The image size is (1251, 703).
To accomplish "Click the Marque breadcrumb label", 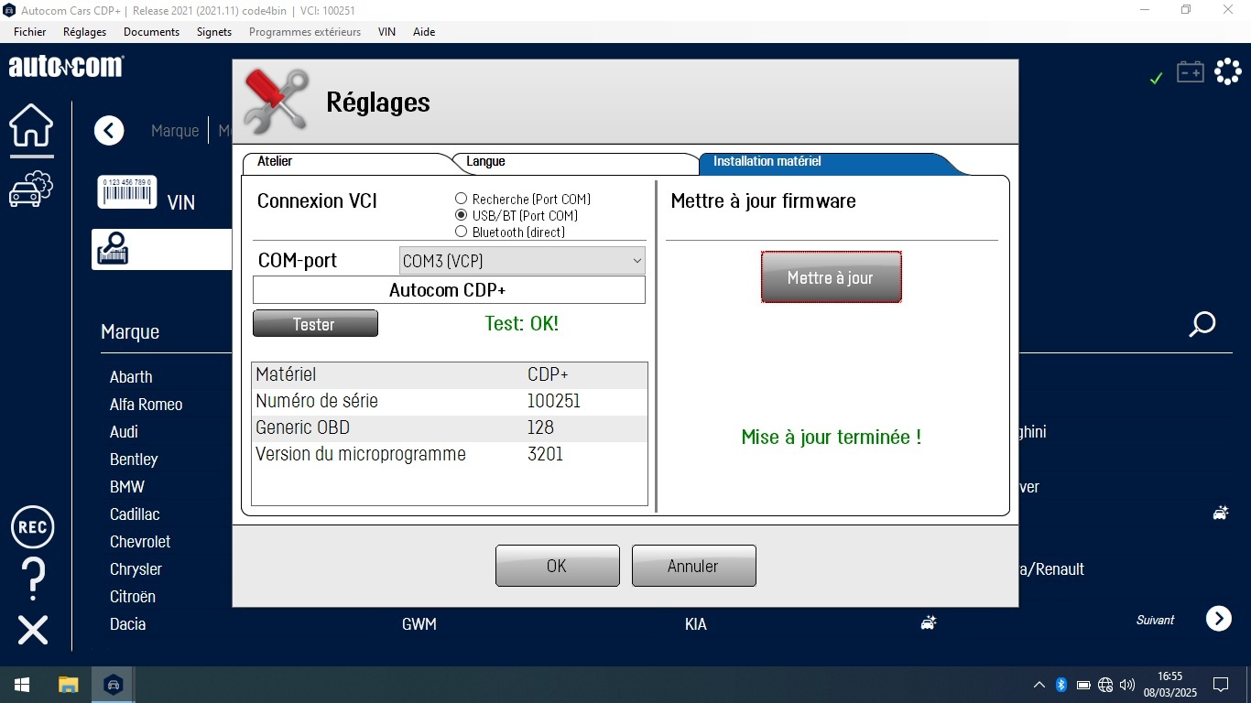I will click(175, 131).
